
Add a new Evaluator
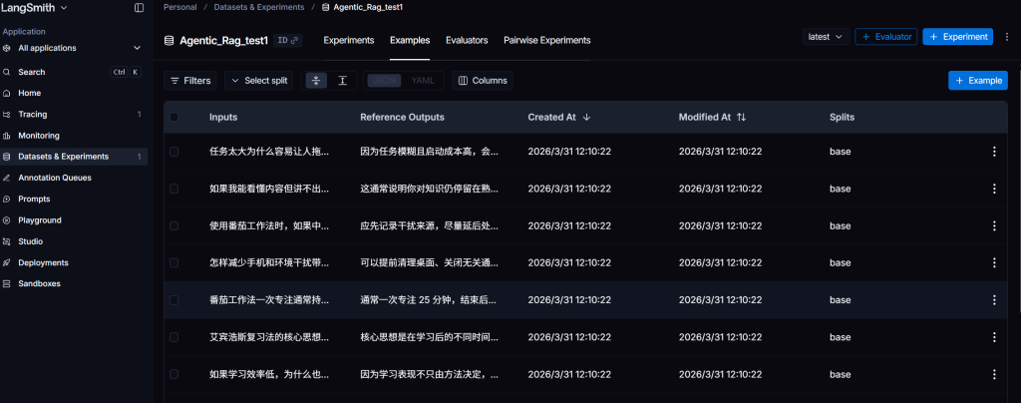pyautogui.click(x=886, y=37)
